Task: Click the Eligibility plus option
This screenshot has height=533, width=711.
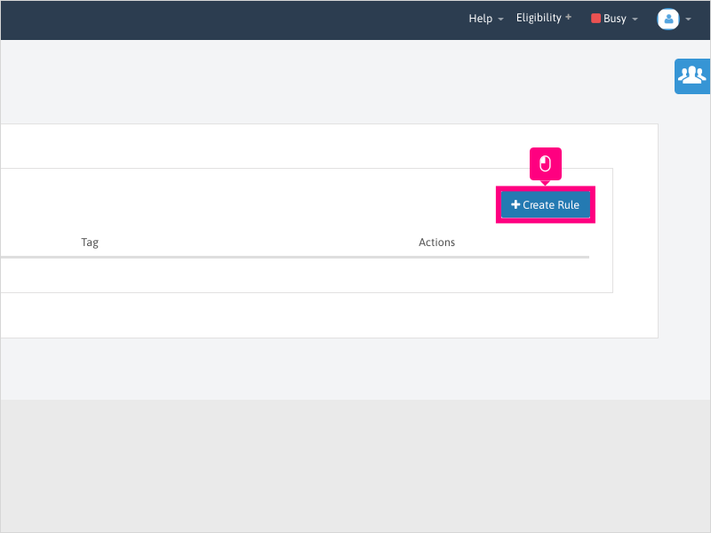Action: coord(544,18)
